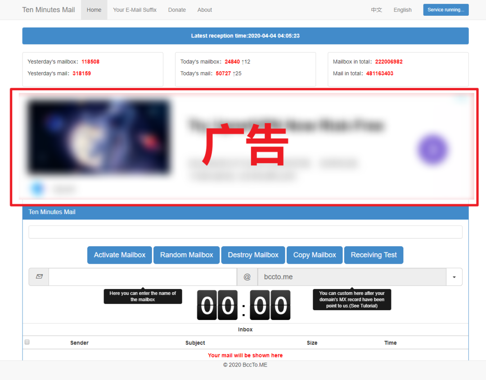Click the Activate Mailbox button
The image size is (486, 380).
tap(120, 255)
